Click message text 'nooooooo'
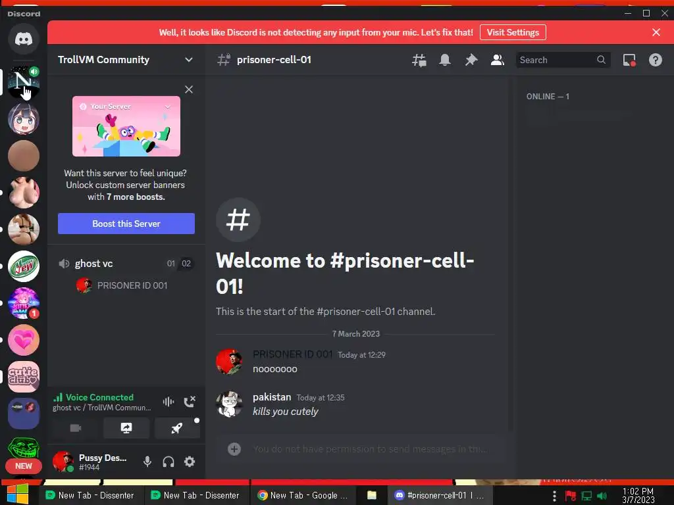 [x=275, y=369]
